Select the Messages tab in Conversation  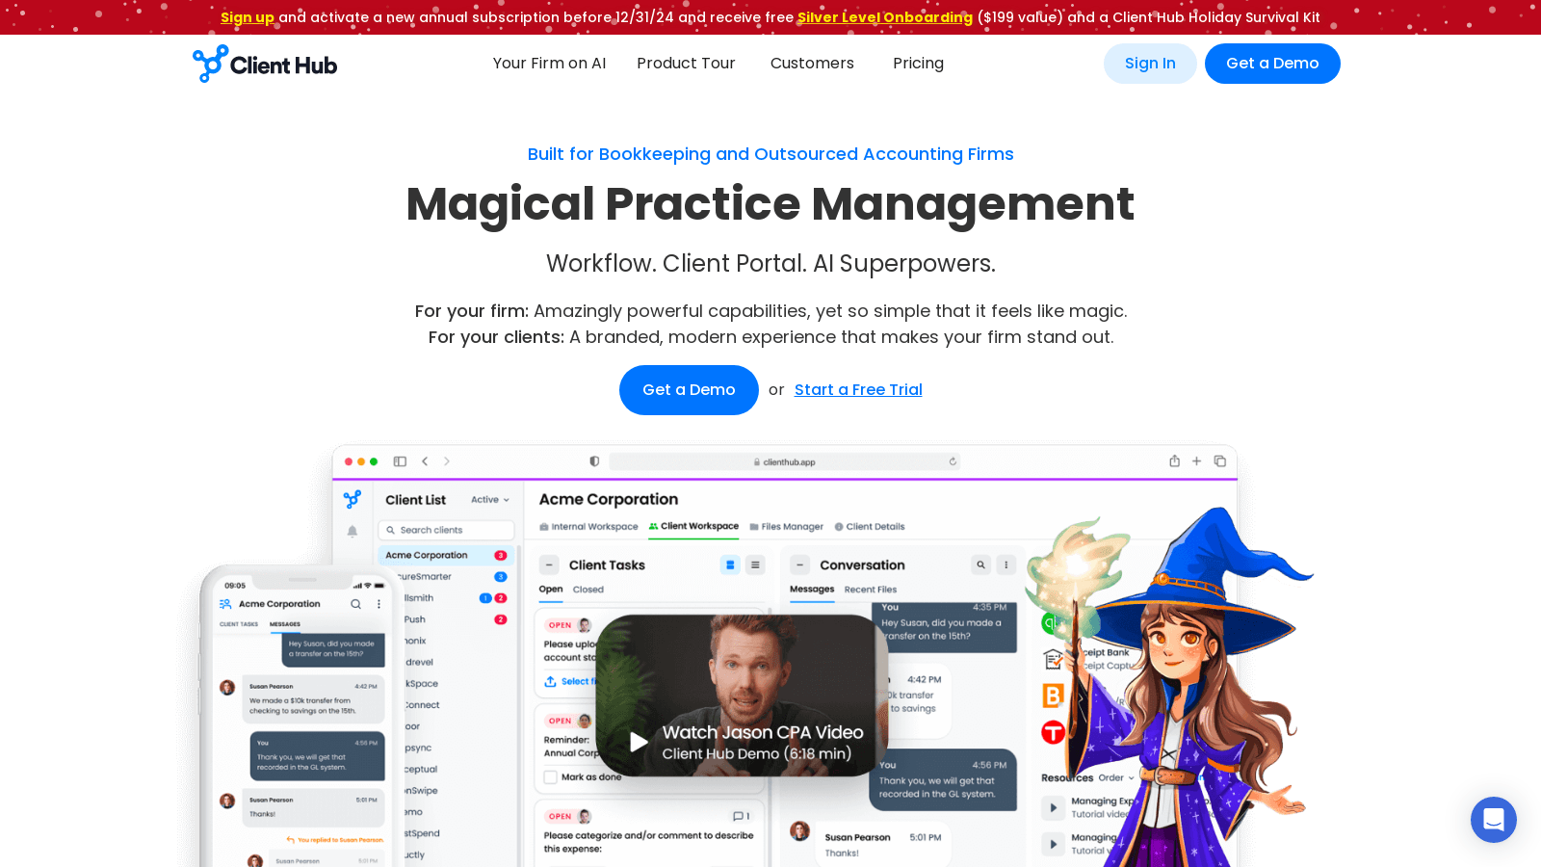pos(812,590)
